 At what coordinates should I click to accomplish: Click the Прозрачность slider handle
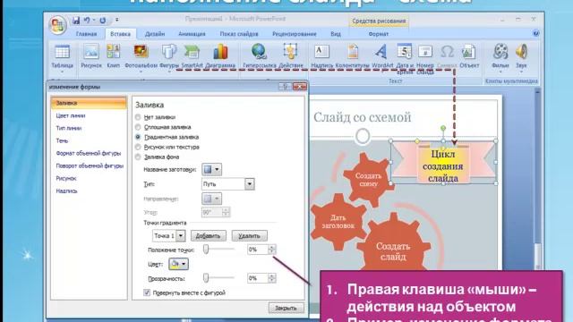(x=206, y=278)
